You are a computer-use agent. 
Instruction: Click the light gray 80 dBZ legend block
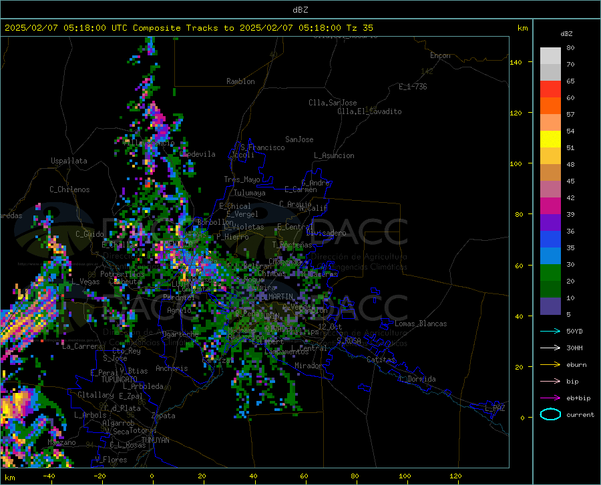[550, 56]
